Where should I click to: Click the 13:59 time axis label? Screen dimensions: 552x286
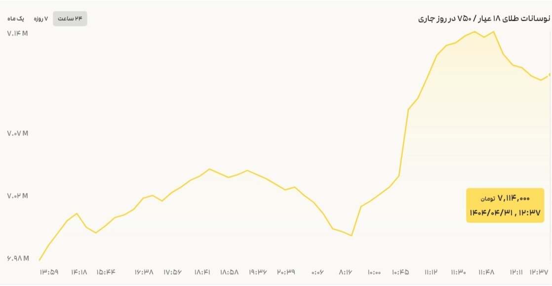pos(49,272)
